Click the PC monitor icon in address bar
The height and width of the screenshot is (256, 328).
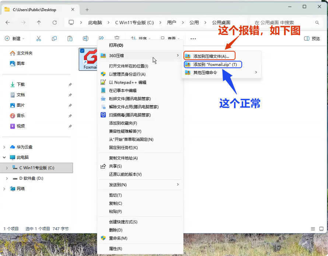pos(71,22)
